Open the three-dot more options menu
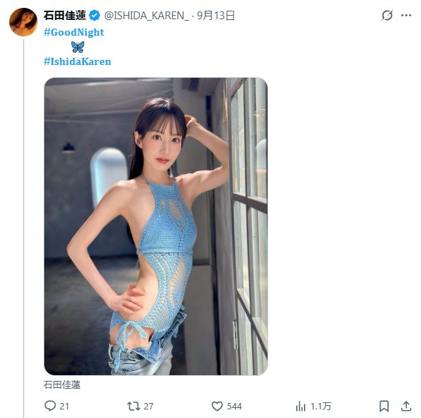The width and height of the screenshot is (421, 418). (406, 15)
